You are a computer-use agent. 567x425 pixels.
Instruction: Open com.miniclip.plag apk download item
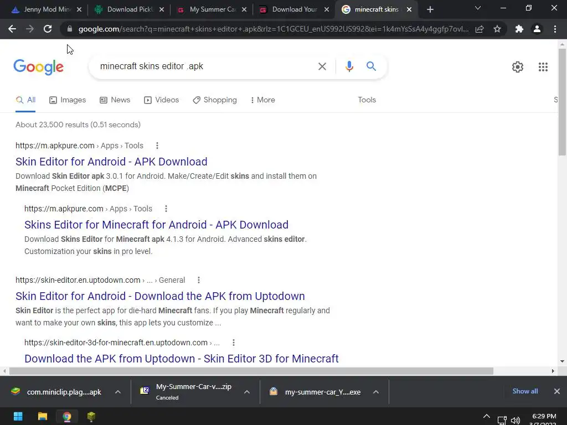pyautogui.click(x=57, y=392)
